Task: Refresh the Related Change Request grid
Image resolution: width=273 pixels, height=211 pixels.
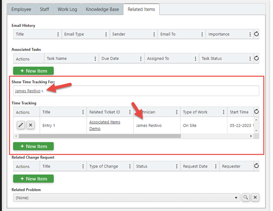Action: [256, 166]
